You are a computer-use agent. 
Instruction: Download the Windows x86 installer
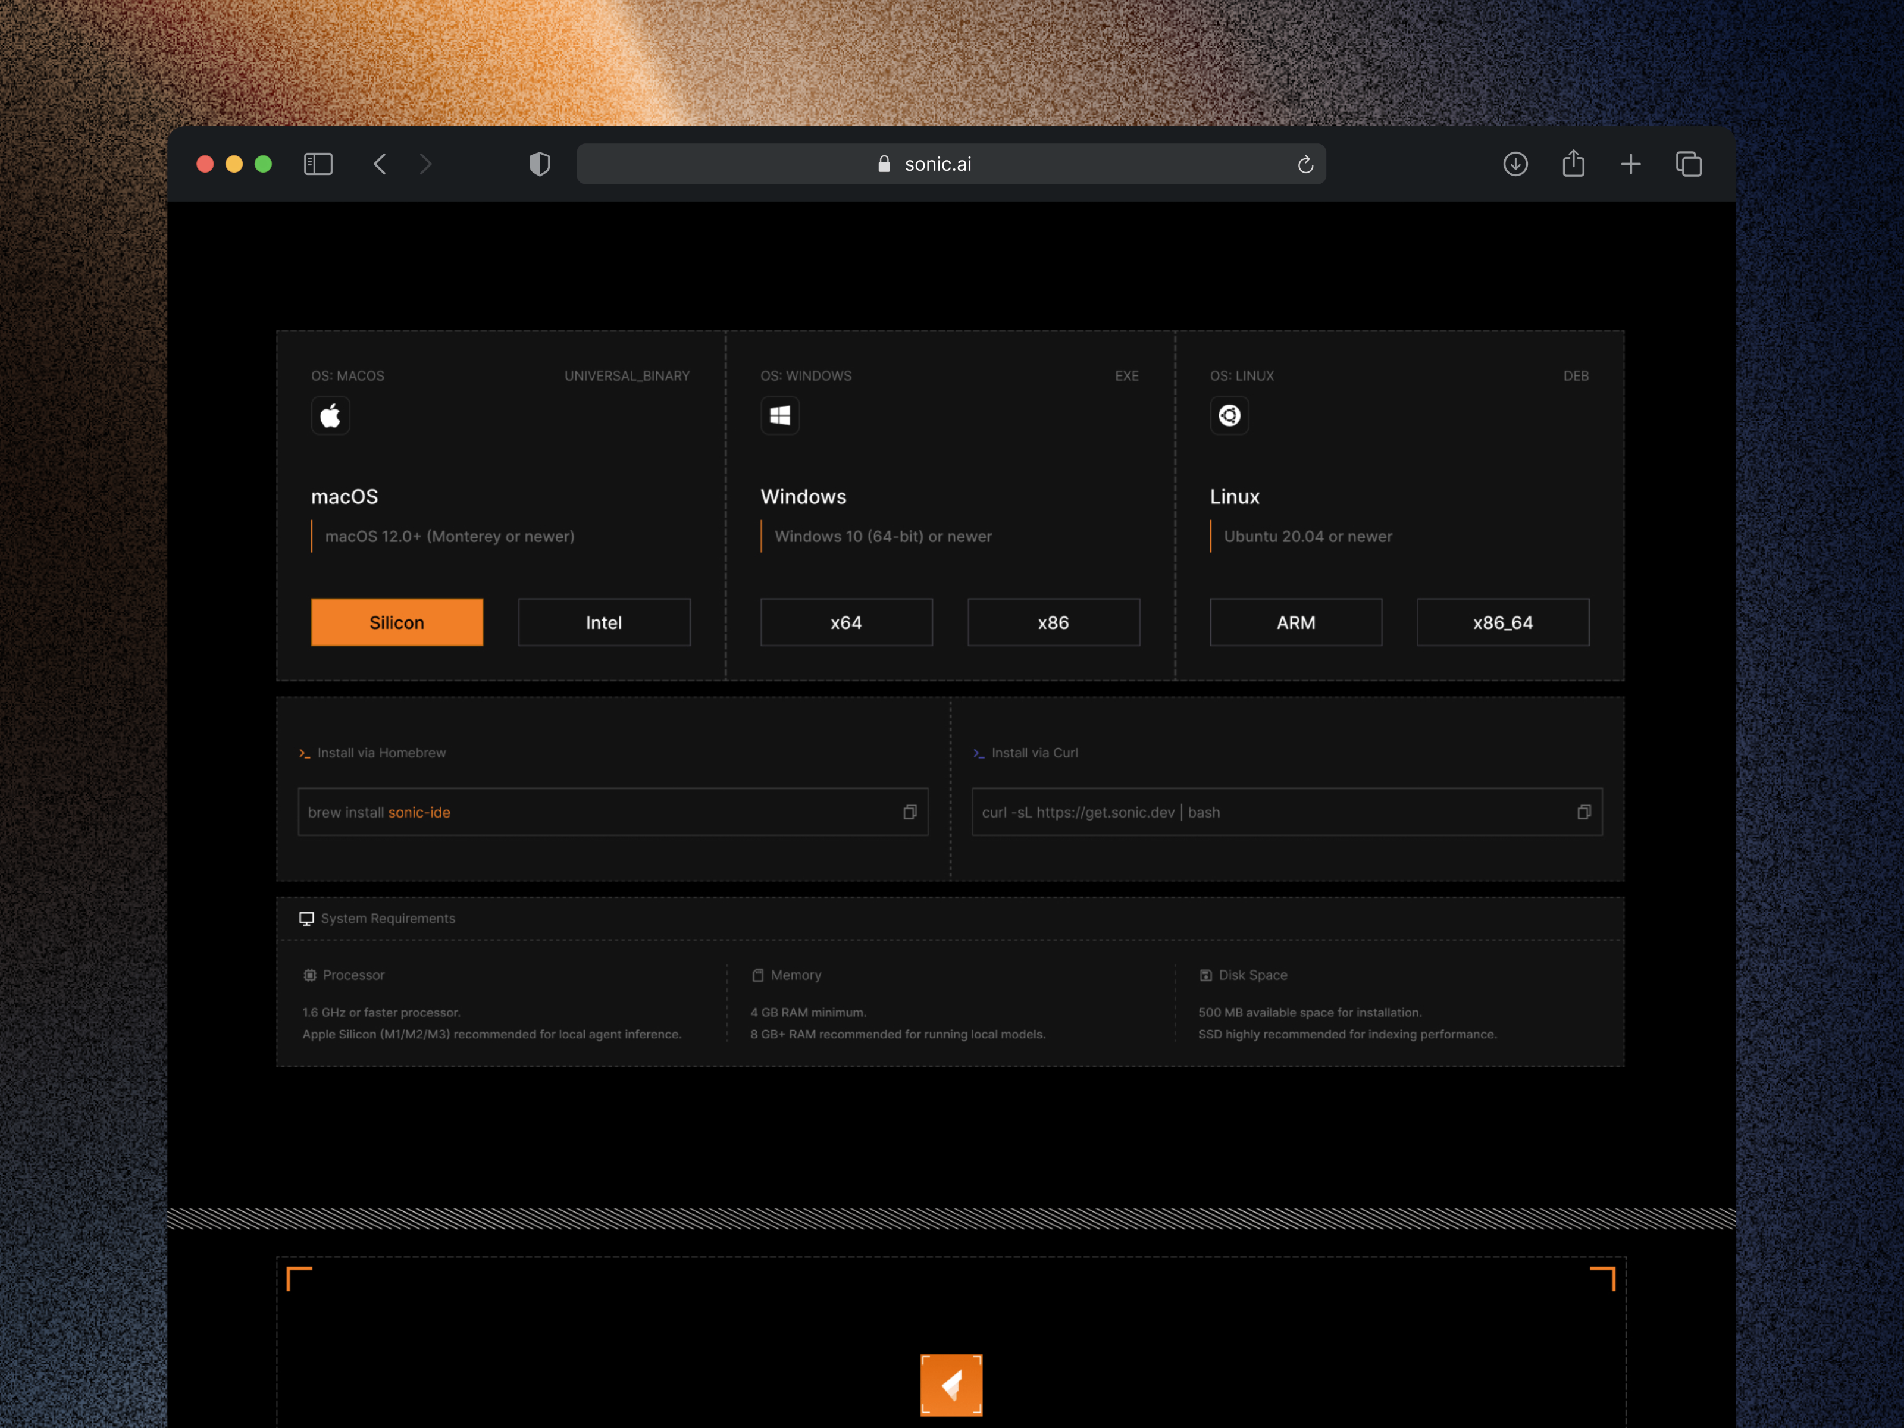coord(1054,622)
